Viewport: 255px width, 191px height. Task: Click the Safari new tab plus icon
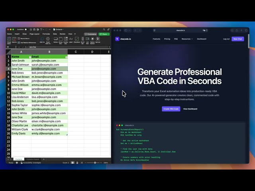click(x=241, y=30)
